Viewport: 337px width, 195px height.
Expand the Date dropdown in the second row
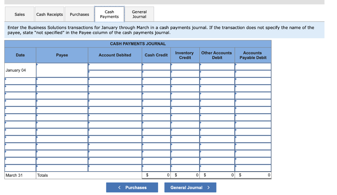point(6,79)
